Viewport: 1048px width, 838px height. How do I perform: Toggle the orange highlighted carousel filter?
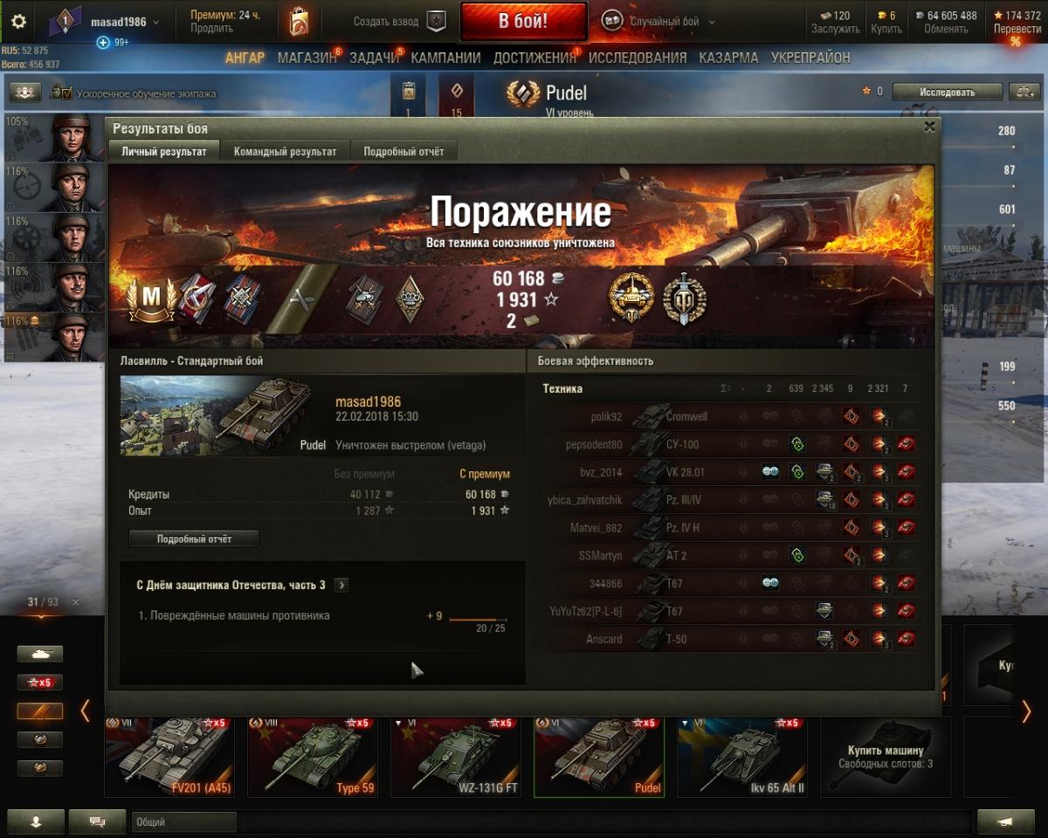[40, 711]
